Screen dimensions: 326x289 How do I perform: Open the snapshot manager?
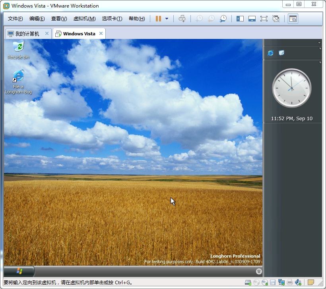pyautogui.click(x=223, y=19)
